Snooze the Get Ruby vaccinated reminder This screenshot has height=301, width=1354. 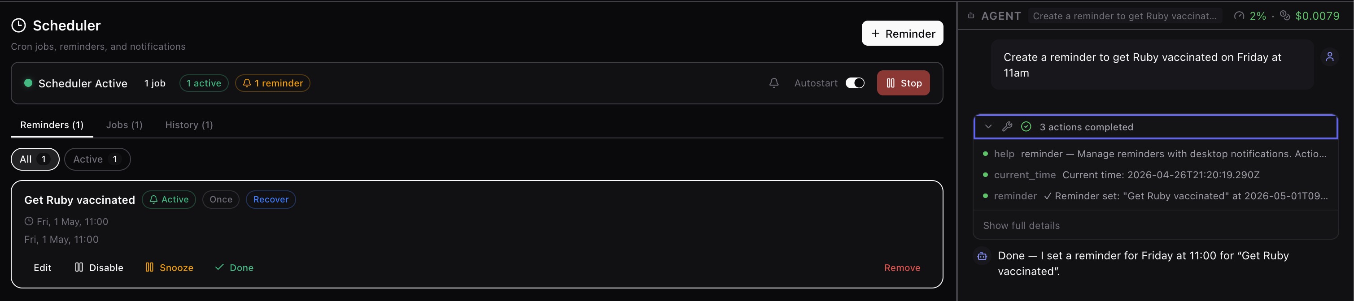[169, 267]
